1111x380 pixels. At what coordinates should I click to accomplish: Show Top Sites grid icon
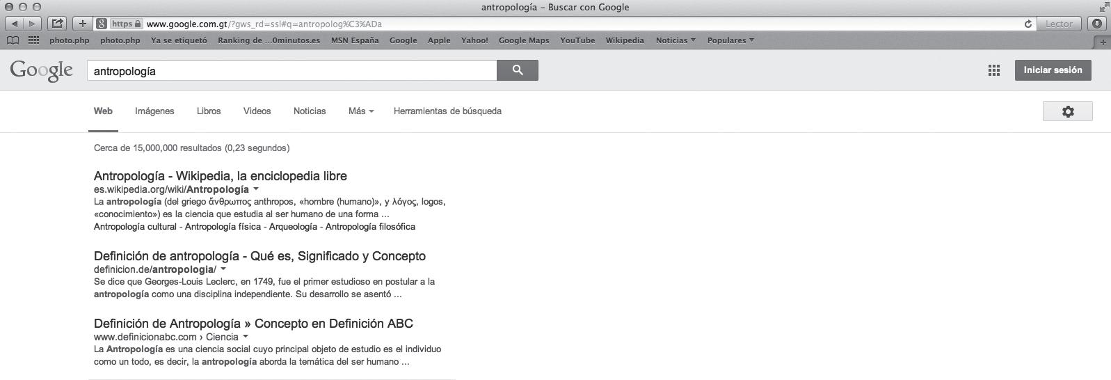(33, 40)
